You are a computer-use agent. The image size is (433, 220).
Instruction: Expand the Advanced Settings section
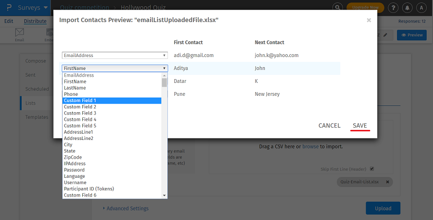126,208
